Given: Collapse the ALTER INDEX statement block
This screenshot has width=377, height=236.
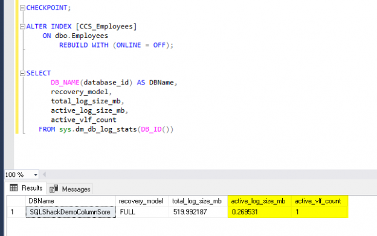Looking at the screenshot, I should 22,27.
